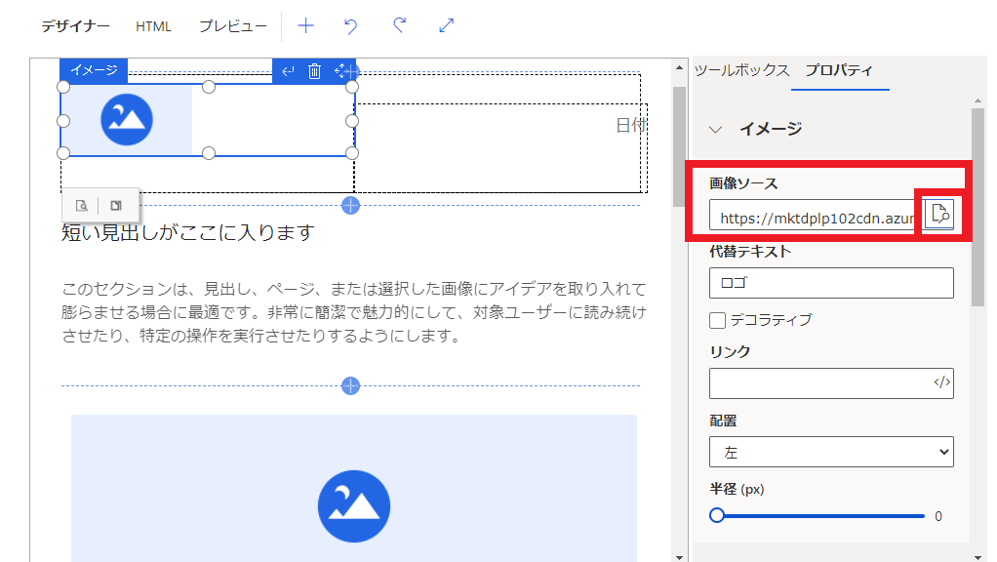
Task: Click the 代替テキスト input field
Action: (x=831, y=283)
